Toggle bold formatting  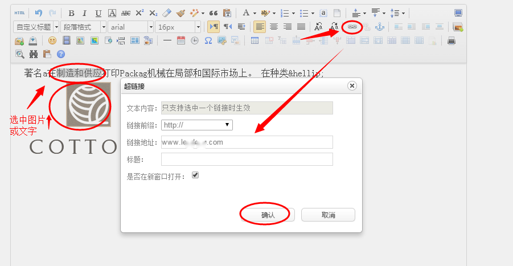pos(71,13)
